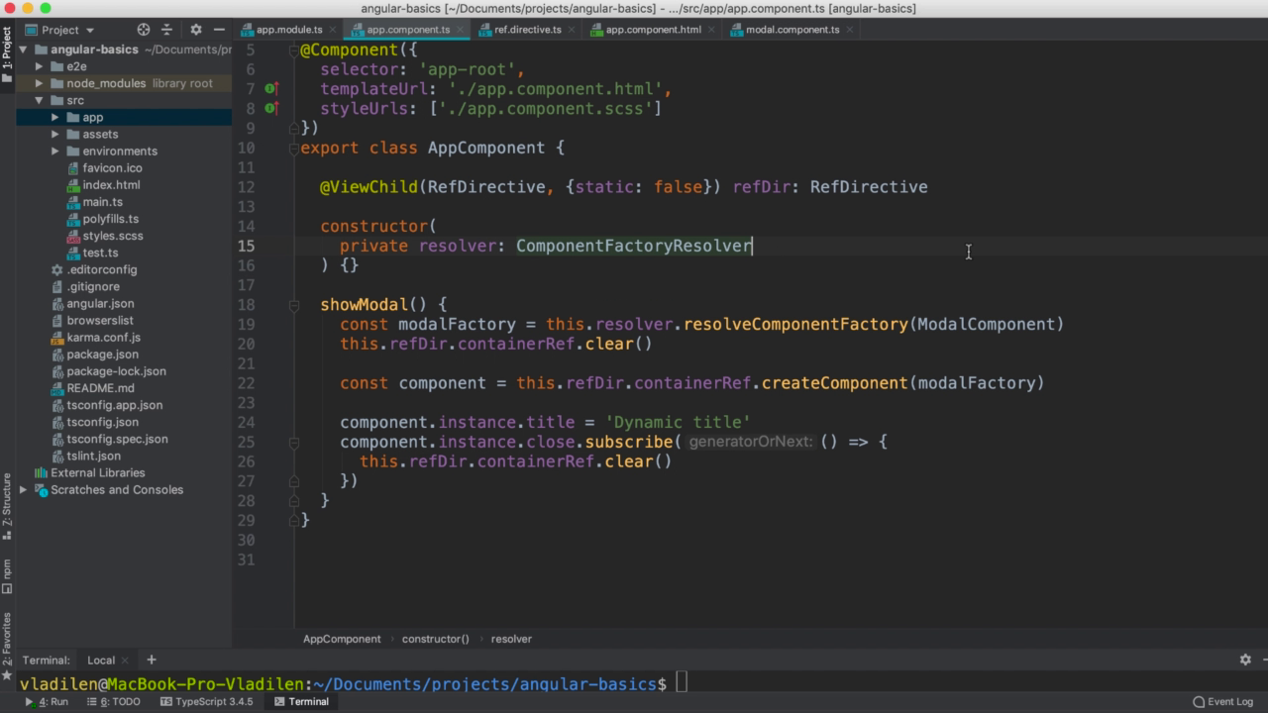
Task: Expand the environments folder arrow
Action: point(55,151)
